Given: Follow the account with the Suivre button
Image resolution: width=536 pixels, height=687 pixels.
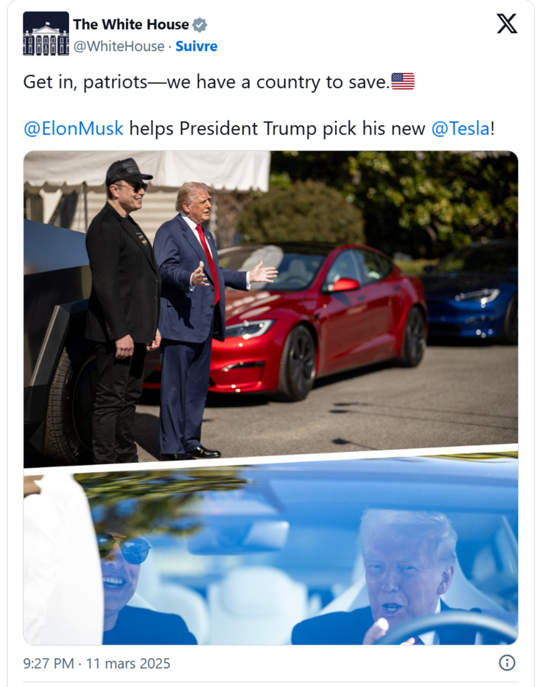Looking at the screenshot, I should 196,46.
